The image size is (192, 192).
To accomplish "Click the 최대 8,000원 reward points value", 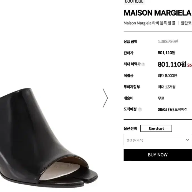I will (167, 75).
